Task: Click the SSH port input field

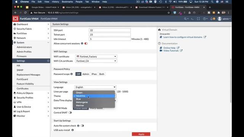Action: (110, 30)
